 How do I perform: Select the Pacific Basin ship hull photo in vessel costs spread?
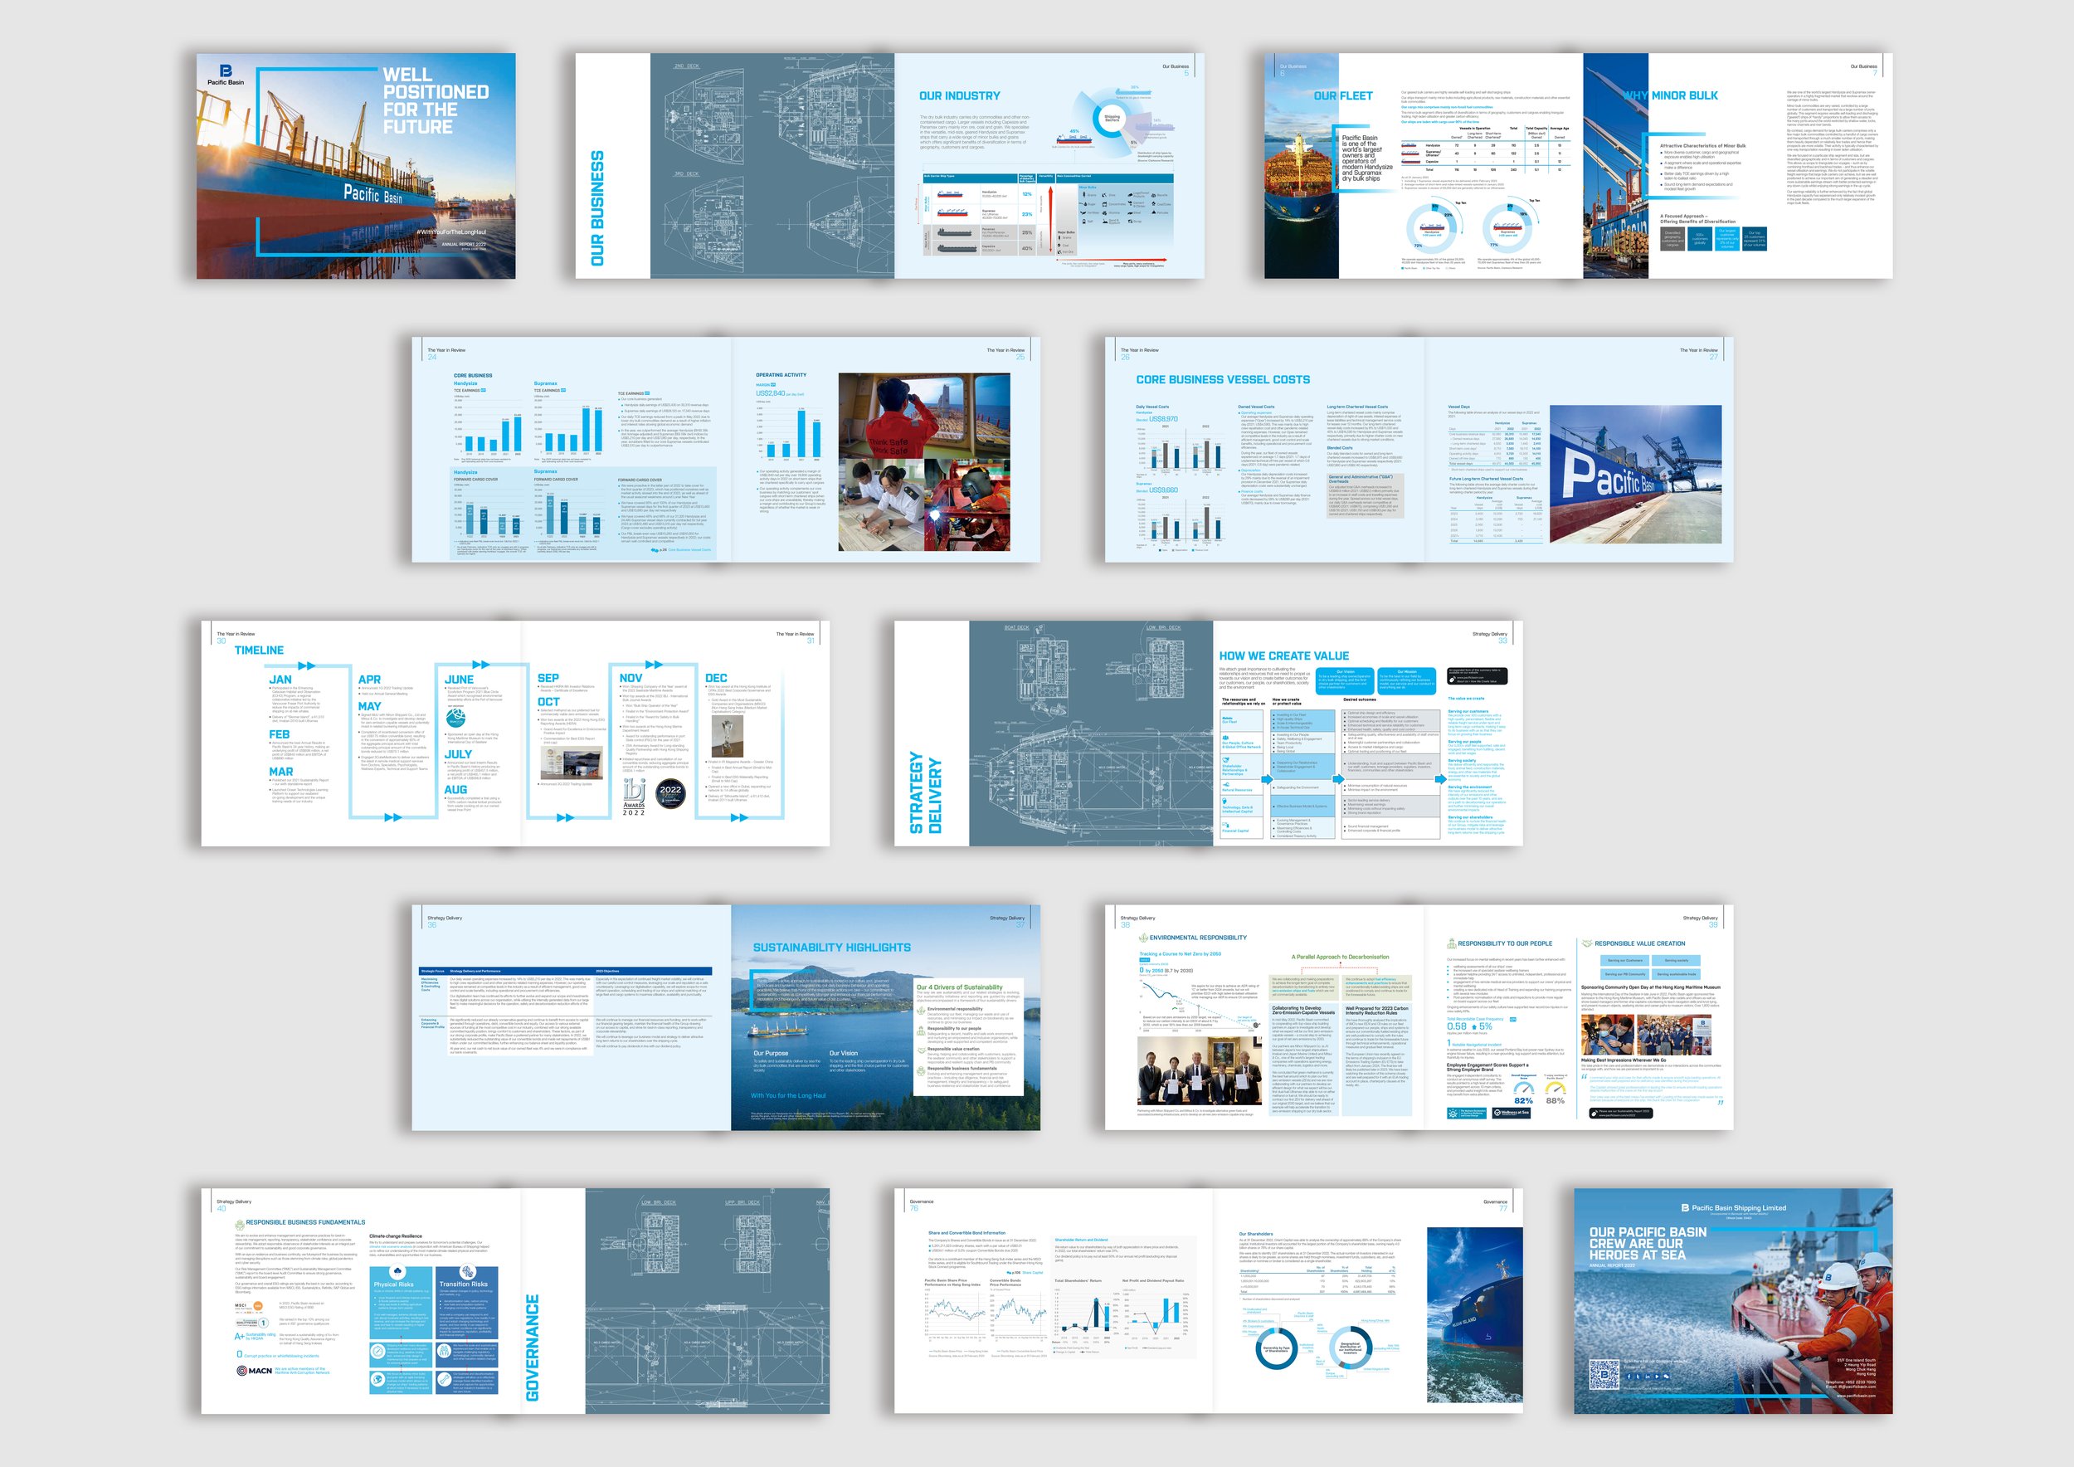point(1635,475)
